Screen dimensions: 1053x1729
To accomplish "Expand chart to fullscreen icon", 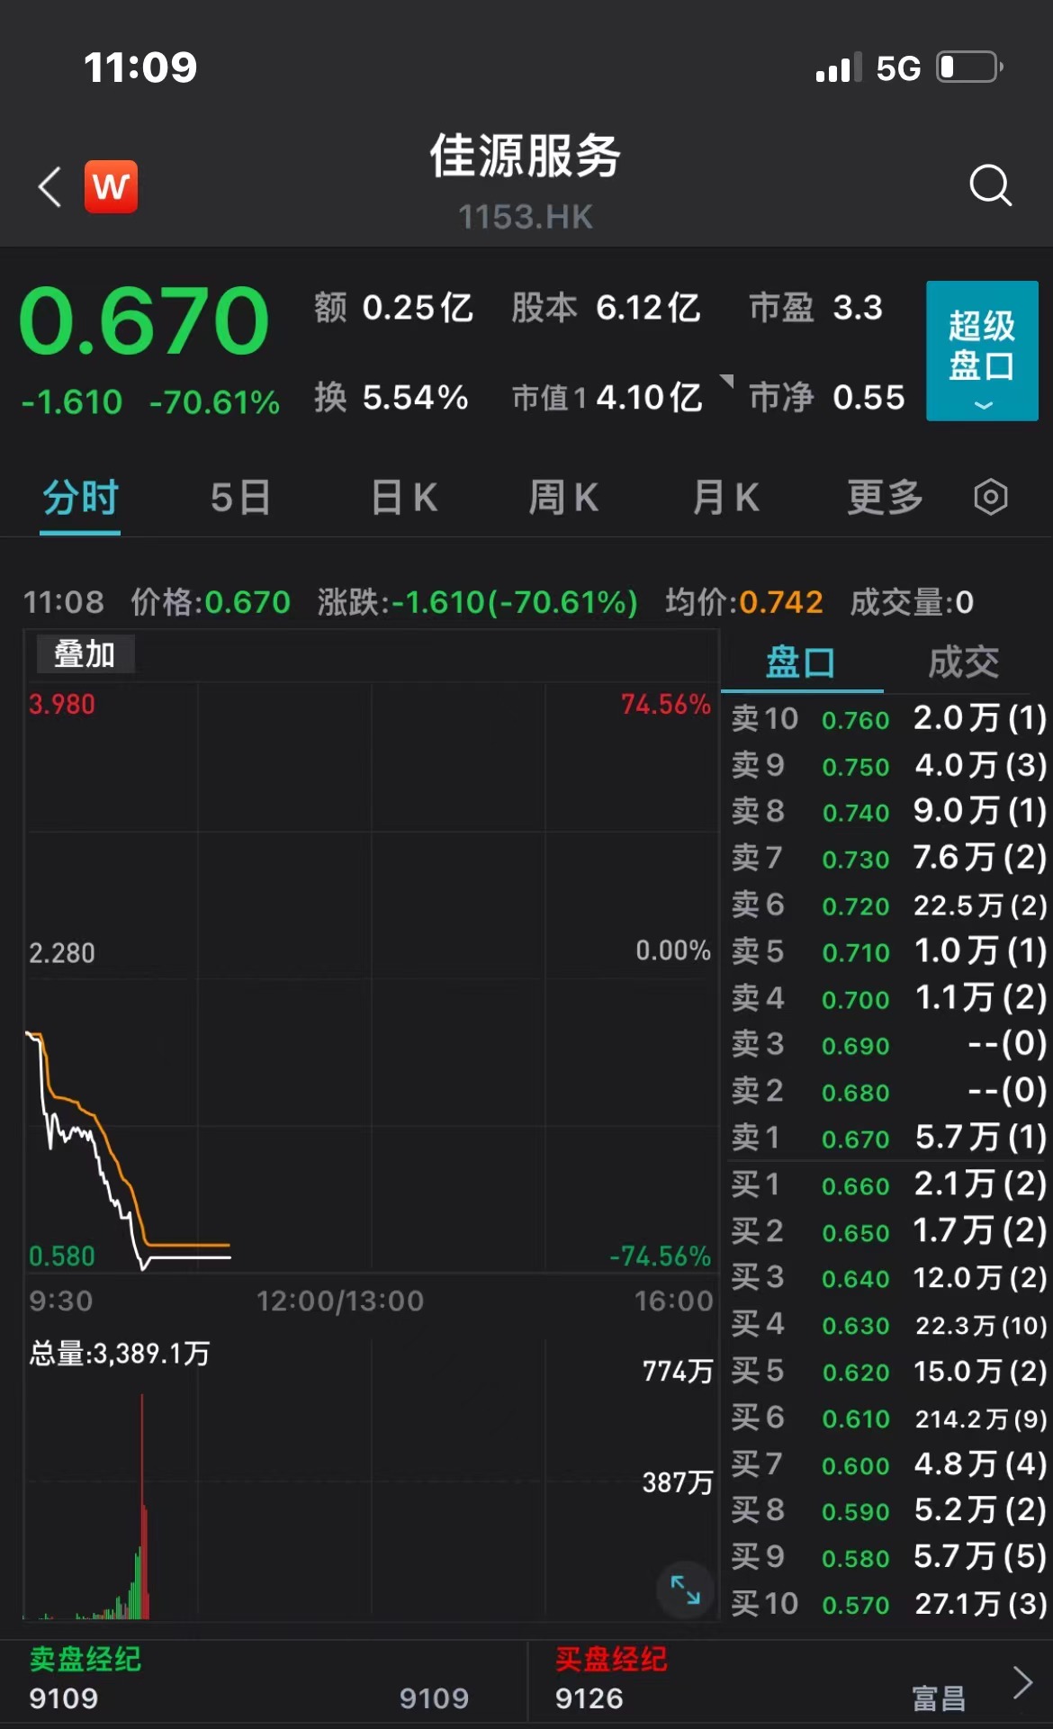I will (685, 1589).
